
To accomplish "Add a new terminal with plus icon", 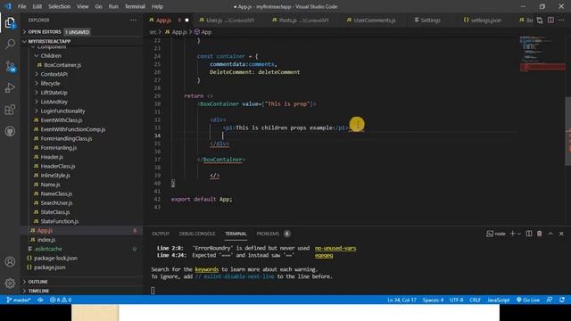I will 512,234.
